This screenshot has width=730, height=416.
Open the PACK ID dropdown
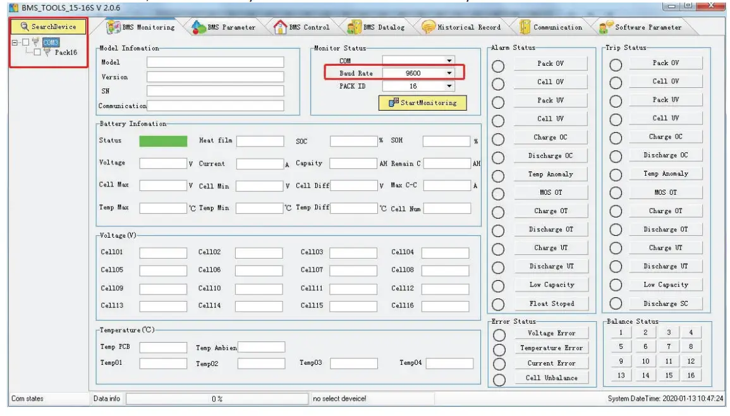coord(449,86)
